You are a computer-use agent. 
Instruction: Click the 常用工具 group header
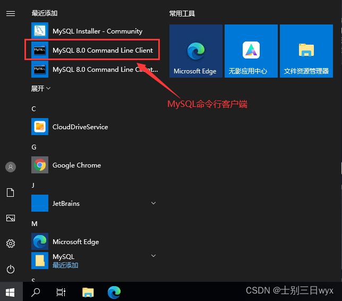point(182,13)
